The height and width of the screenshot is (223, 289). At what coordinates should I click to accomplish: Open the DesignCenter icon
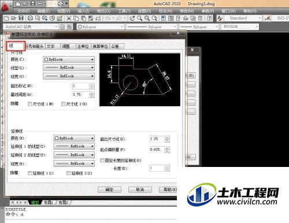coord(171,18)
